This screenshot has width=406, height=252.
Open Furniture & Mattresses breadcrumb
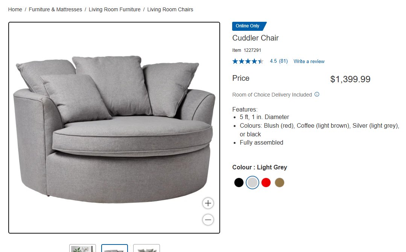(55, 9)
